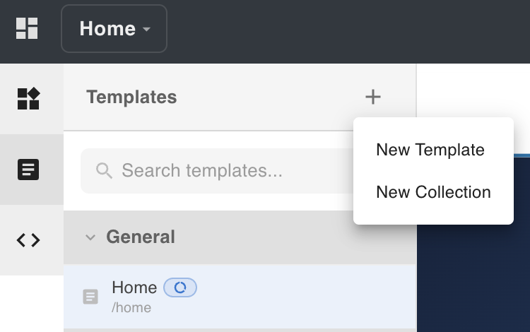
Task: Click the Templates panel heading
Action: click(x=131, y=97)
